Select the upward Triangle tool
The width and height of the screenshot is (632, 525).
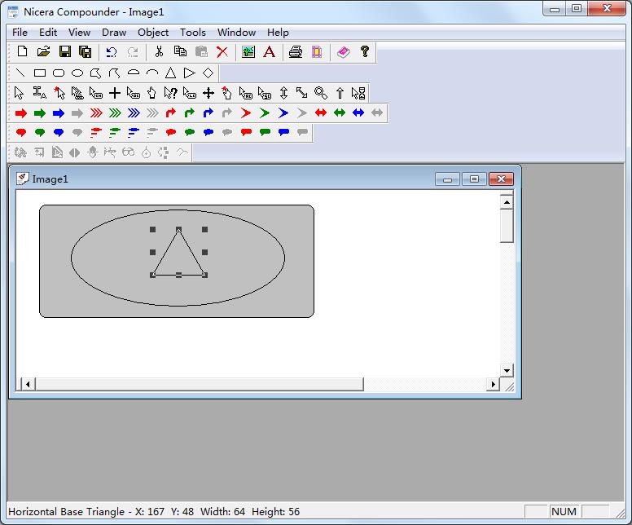point(170,73)
